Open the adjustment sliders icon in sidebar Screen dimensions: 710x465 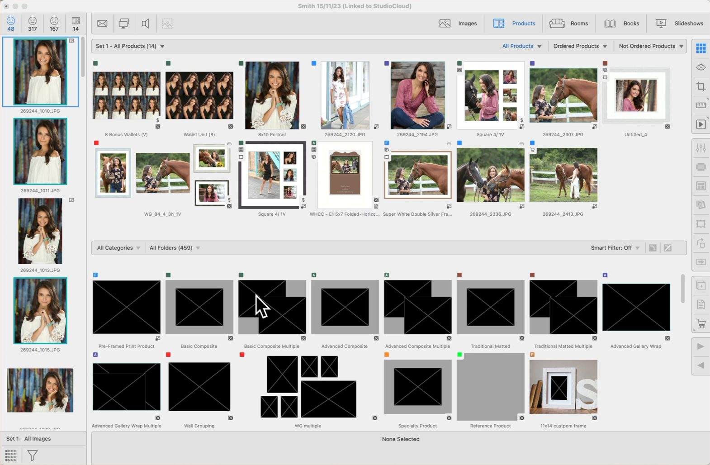pyautogui.click(x=701, y=148)
